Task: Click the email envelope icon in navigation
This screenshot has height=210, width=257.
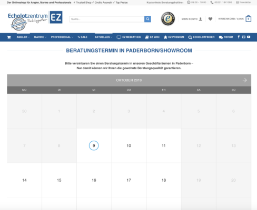Action: pyautogui.click(x=244, y=37)
